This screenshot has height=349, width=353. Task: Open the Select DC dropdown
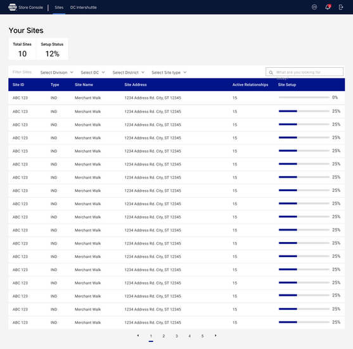pyautogui.click(x=93, y=72)
